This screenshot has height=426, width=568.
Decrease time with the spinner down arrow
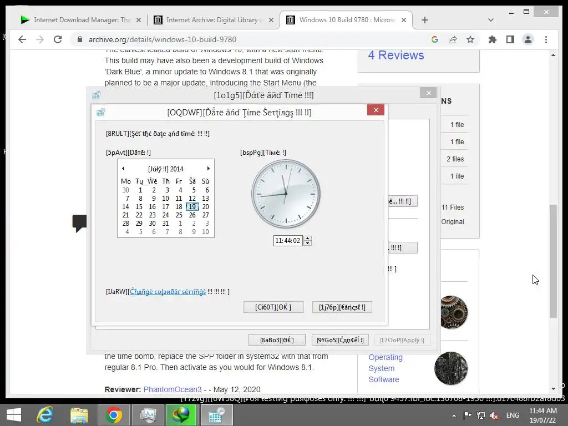[307, 243]
